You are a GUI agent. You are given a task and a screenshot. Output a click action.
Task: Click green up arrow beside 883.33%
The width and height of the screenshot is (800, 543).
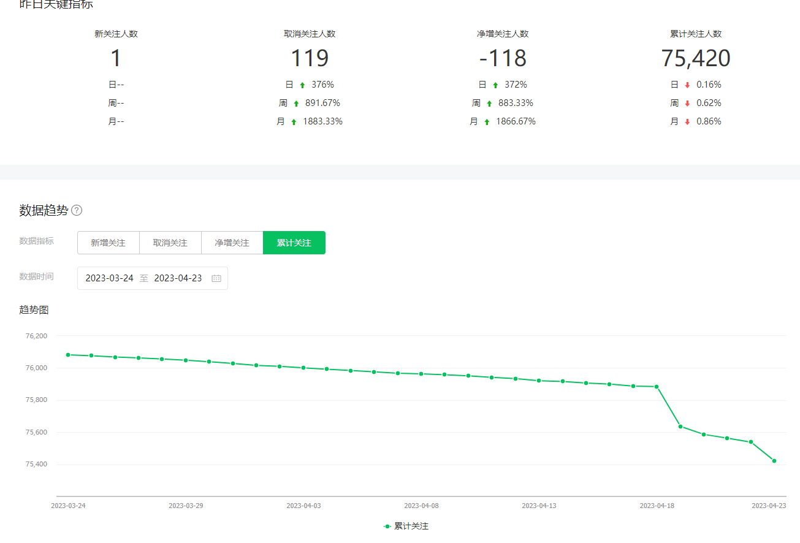(489, 104)
